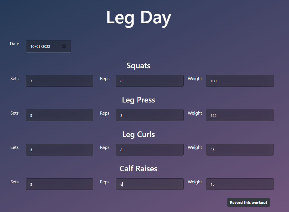Viewport: 289px width, 212px height.
Task: Select the Squats Reps input
Action: pos(150,81)
